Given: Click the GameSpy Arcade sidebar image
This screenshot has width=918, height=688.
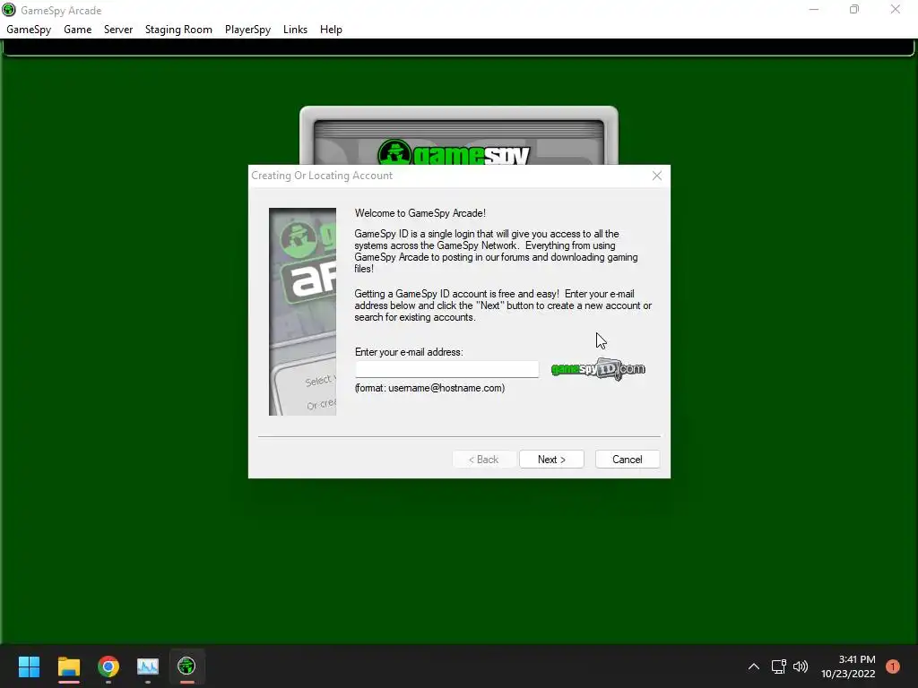Looking at the screenshot, I should coord(302,311).
